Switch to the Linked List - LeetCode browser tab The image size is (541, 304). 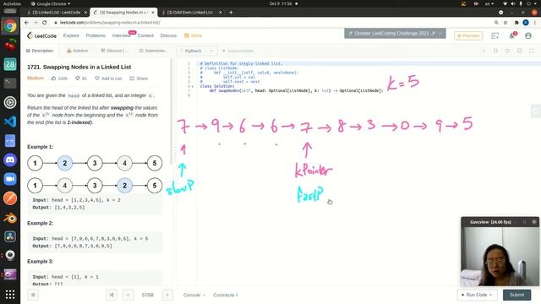(x=57, y=13)
